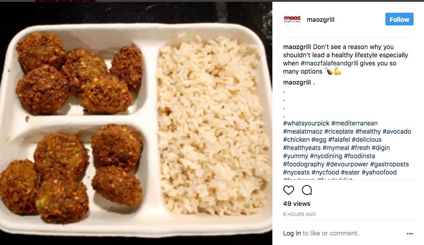The image size is (424, 245).
Task: Select the #whatsyourpick hashtag
Action: [306, 124]
